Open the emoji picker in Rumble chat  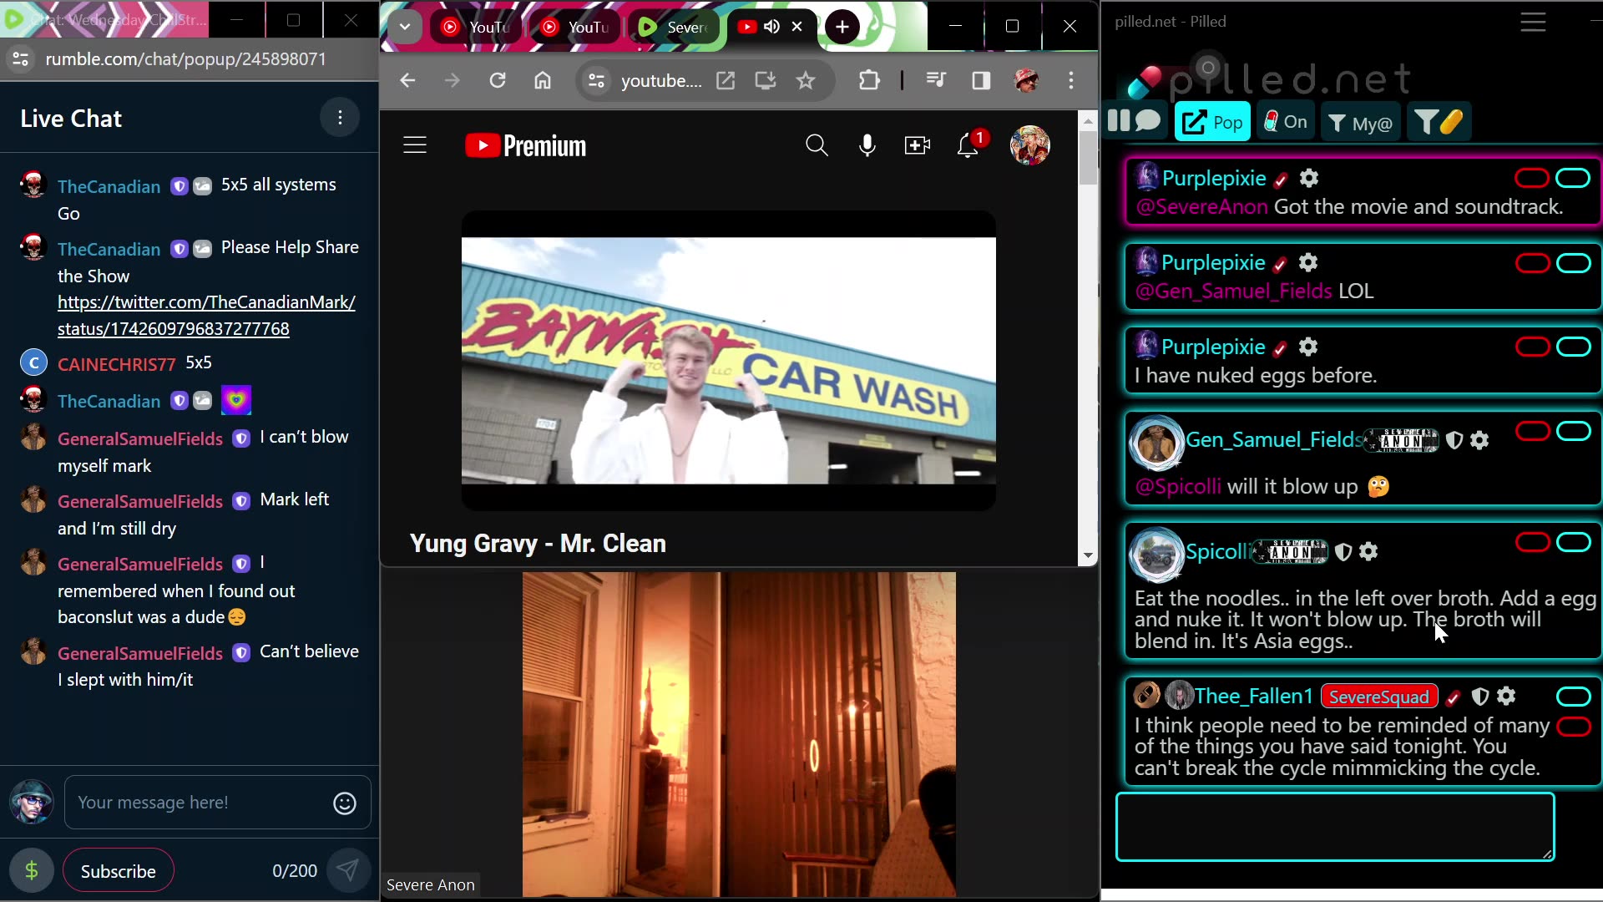[343, 803]
